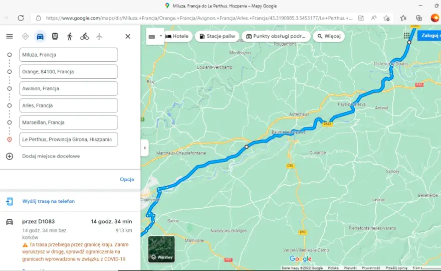
Task: Click the send-to-phone icon
Action: pyautogui.click(x=10, y=201)
